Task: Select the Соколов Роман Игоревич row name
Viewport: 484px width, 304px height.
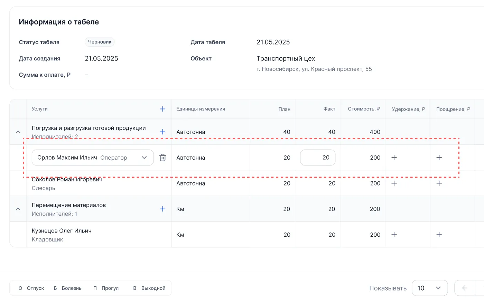Action: click(67, 179)
